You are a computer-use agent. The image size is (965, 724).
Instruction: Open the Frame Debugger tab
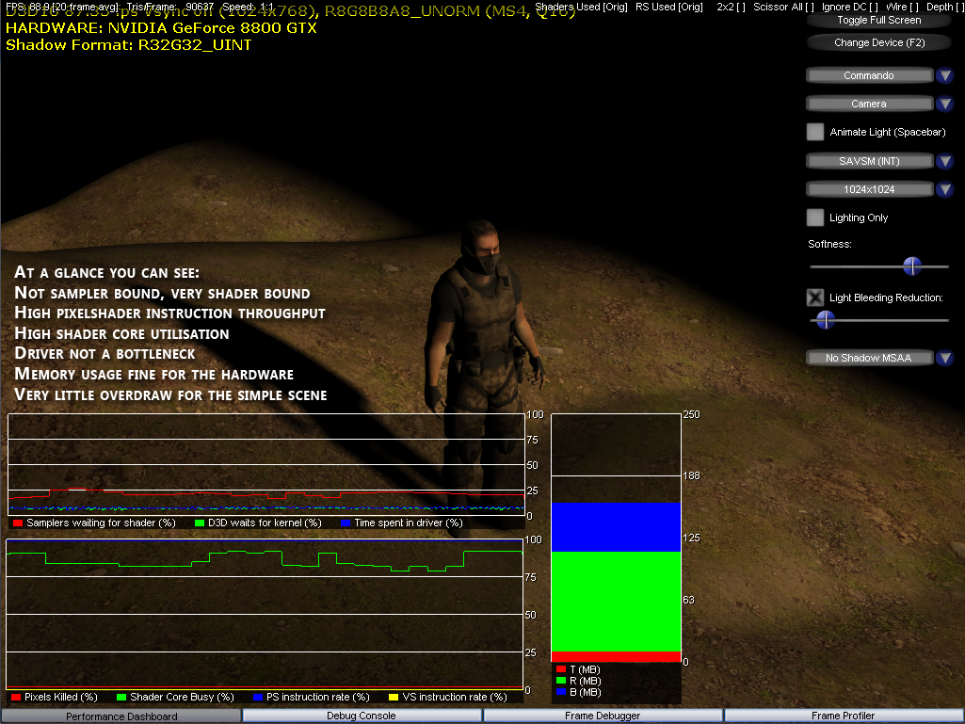pos(603,716)
